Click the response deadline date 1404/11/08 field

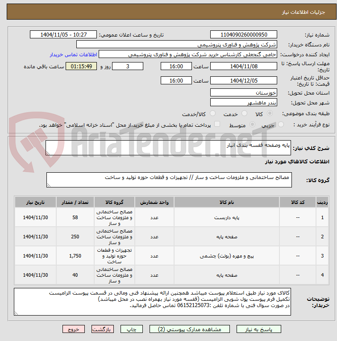click(x=244, y=67)
